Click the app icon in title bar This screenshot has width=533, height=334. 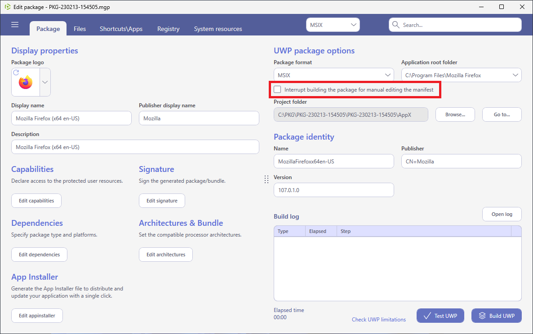point(8,7)
